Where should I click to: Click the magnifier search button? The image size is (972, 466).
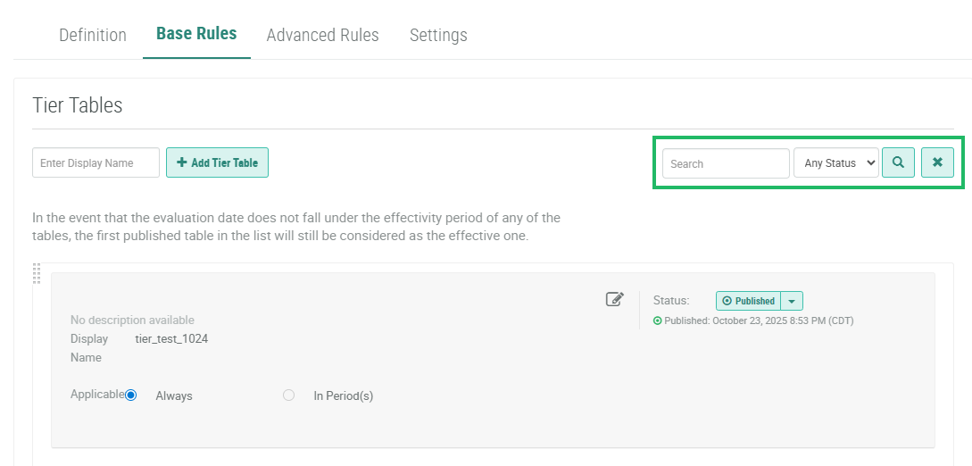[898, 163]
